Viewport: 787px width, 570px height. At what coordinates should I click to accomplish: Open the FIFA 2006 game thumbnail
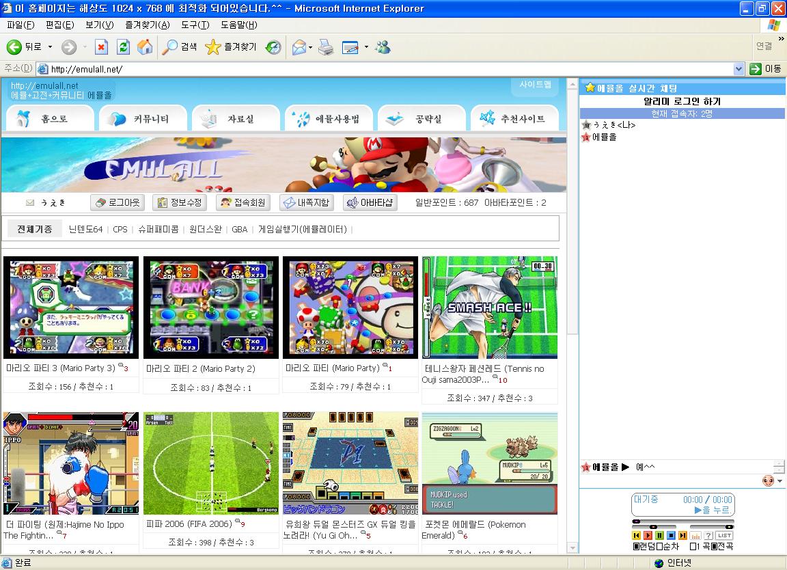(x=210, y=463)
